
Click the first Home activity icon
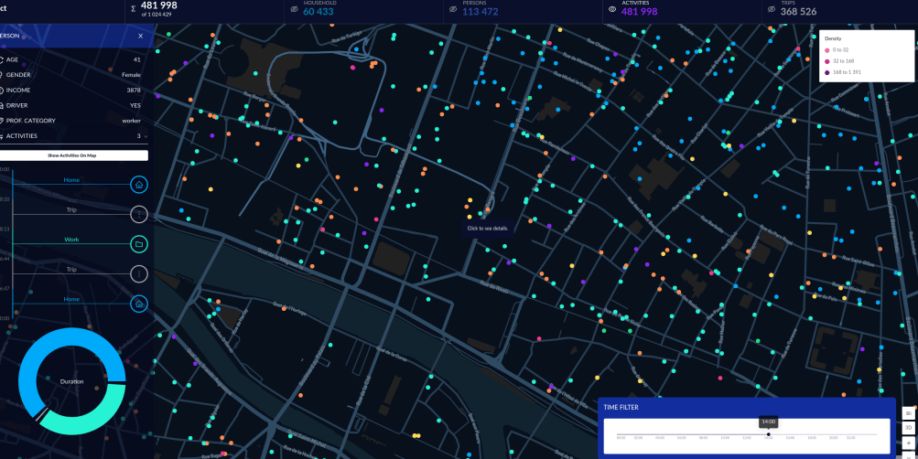(x=139, y=185)
